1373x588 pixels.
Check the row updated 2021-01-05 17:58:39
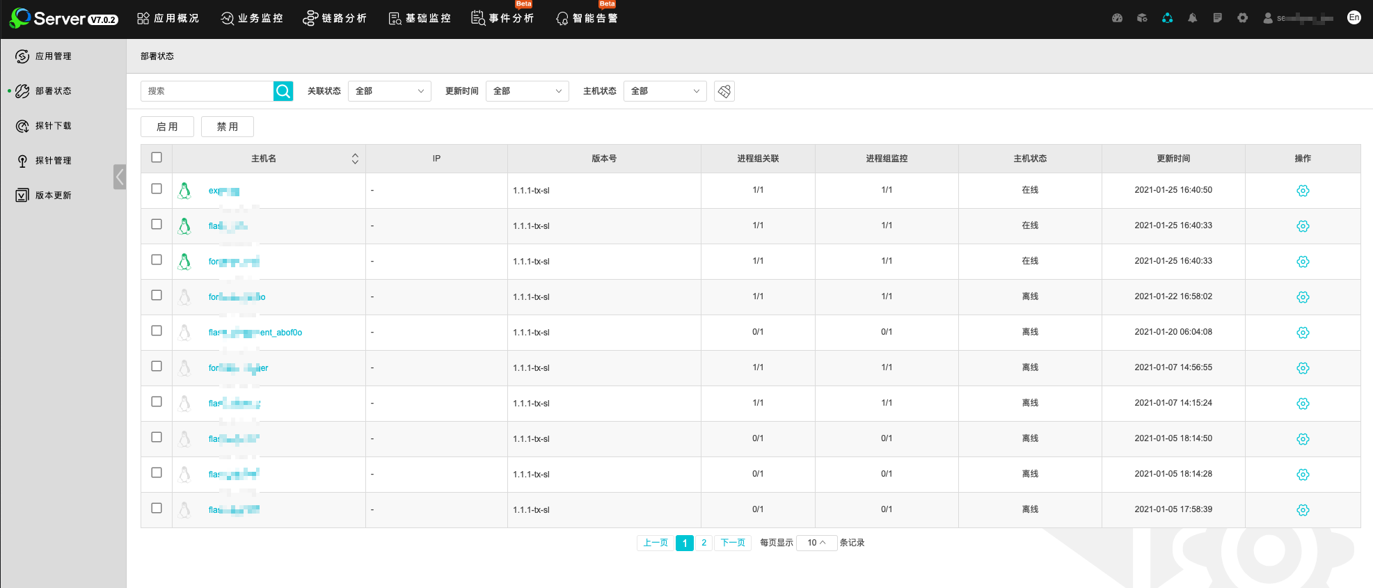(x=157, y=508)
